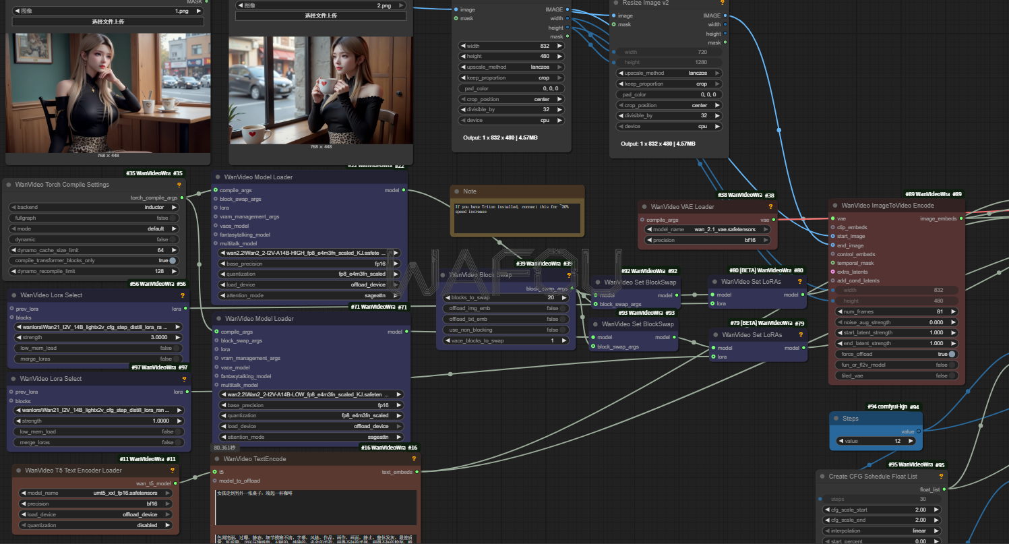Open the 1.png image file dropdown
Screen dimensions: 1009x544
point(108,11)
